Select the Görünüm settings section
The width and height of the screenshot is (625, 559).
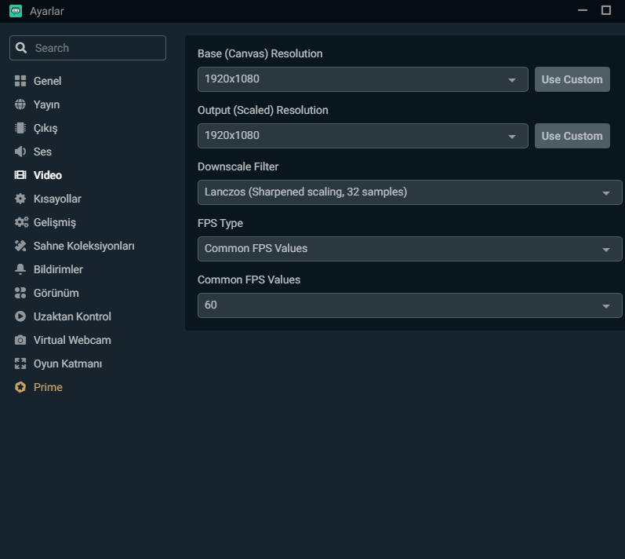pyautogui.click(x=56, y=293)
